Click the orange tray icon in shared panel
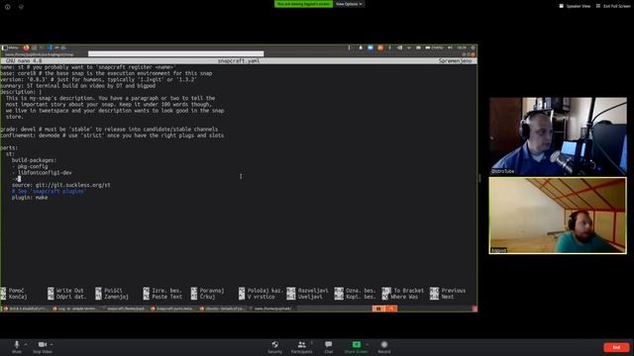Viewport: 634px width, 356px height. pyautogui.click(x=380, y=47)
